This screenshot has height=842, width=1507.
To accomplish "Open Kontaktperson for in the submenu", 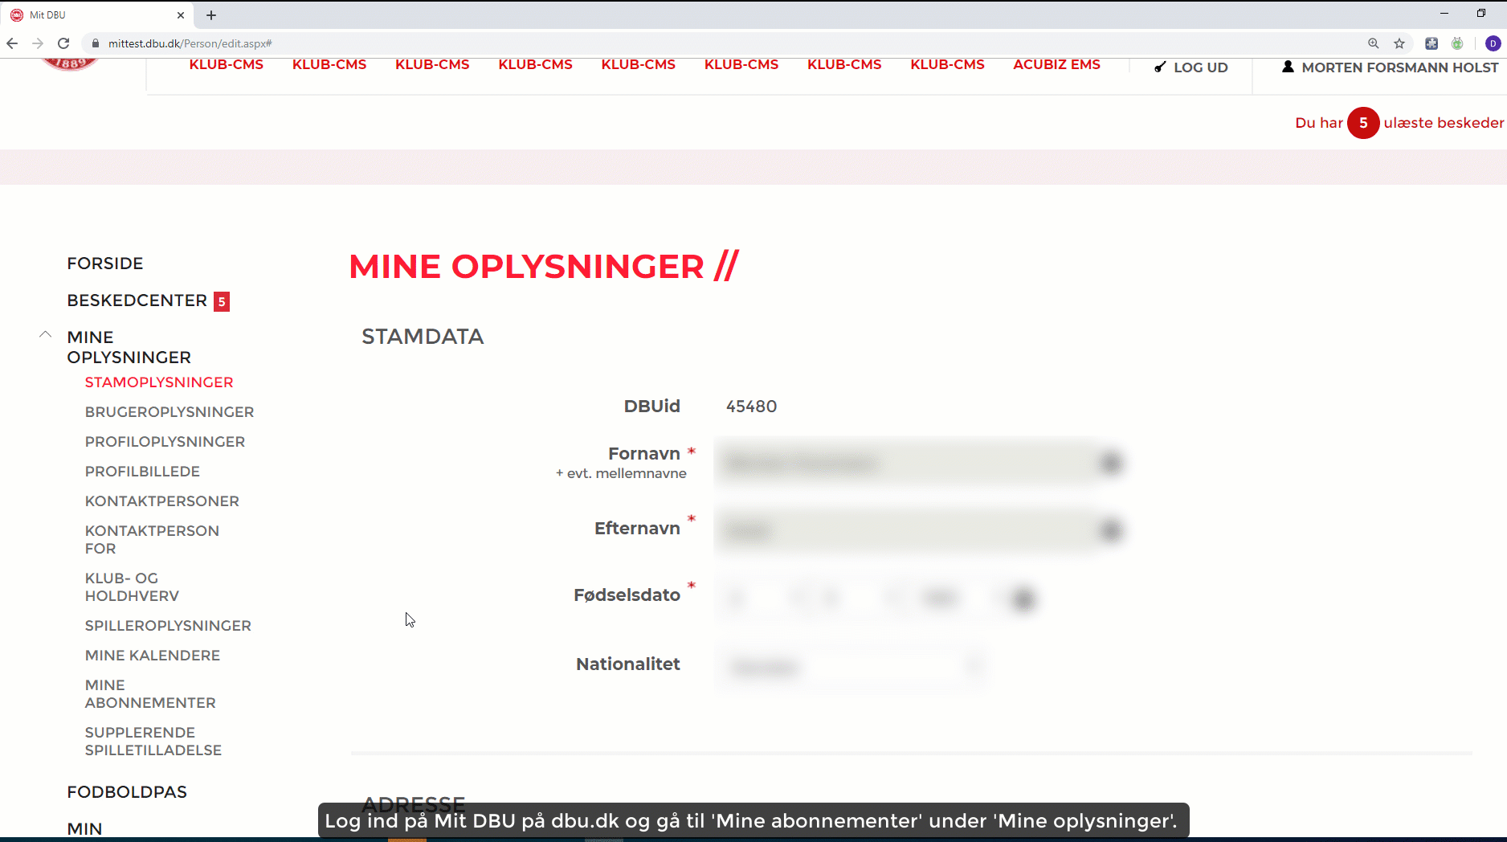I will coord(152,540).
